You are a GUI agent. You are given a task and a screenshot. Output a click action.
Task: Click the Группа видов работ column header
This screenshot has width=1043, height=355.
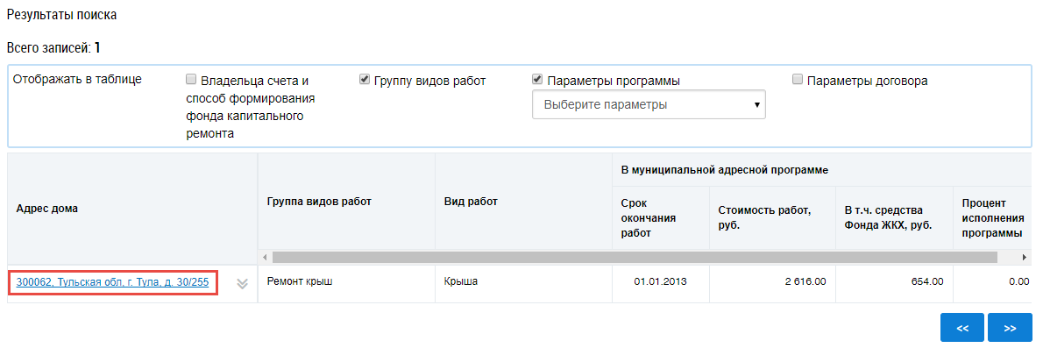(319, 202)
